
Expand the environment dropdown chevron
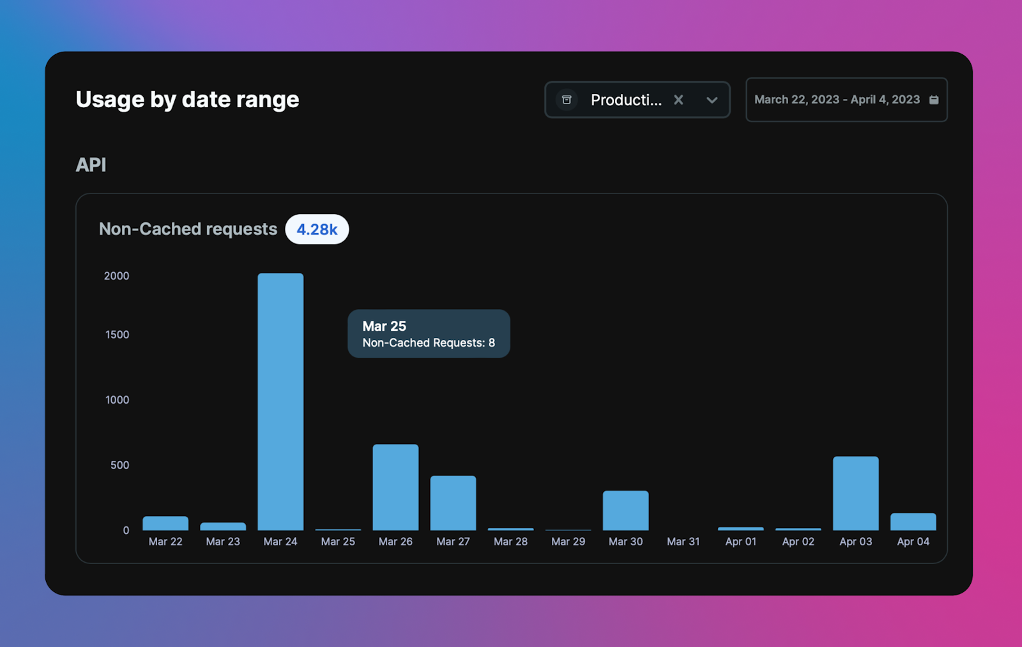click(x=712, y=100)
